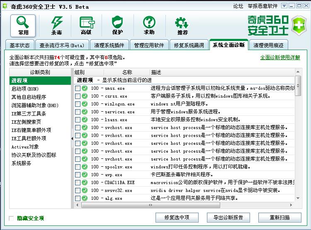The width and height of the screenshot is (311, 230).
Task: Open the 查杀流行木马 (Beta) tab
Action: 62,45
